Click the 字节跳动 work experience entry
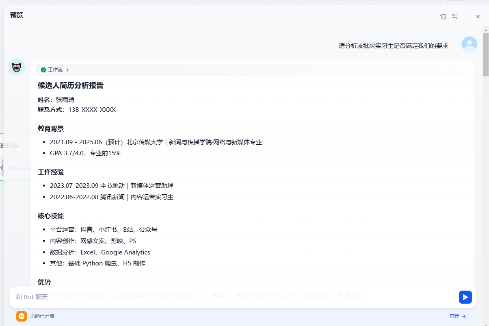 [x=112, y=186]
